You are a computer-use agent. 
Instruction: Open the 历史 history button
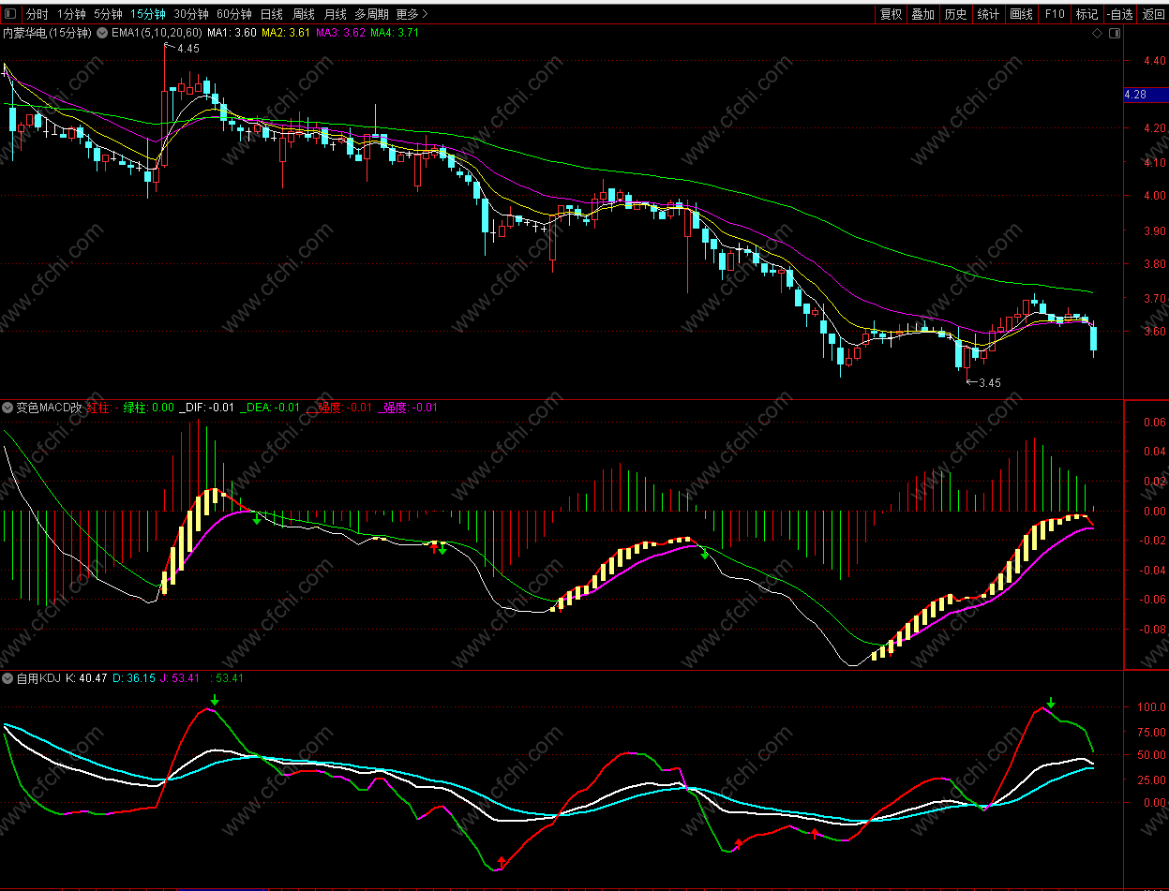(955, 14)
